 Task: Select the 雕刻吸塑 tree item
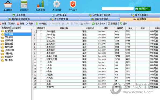coord(9,44)
